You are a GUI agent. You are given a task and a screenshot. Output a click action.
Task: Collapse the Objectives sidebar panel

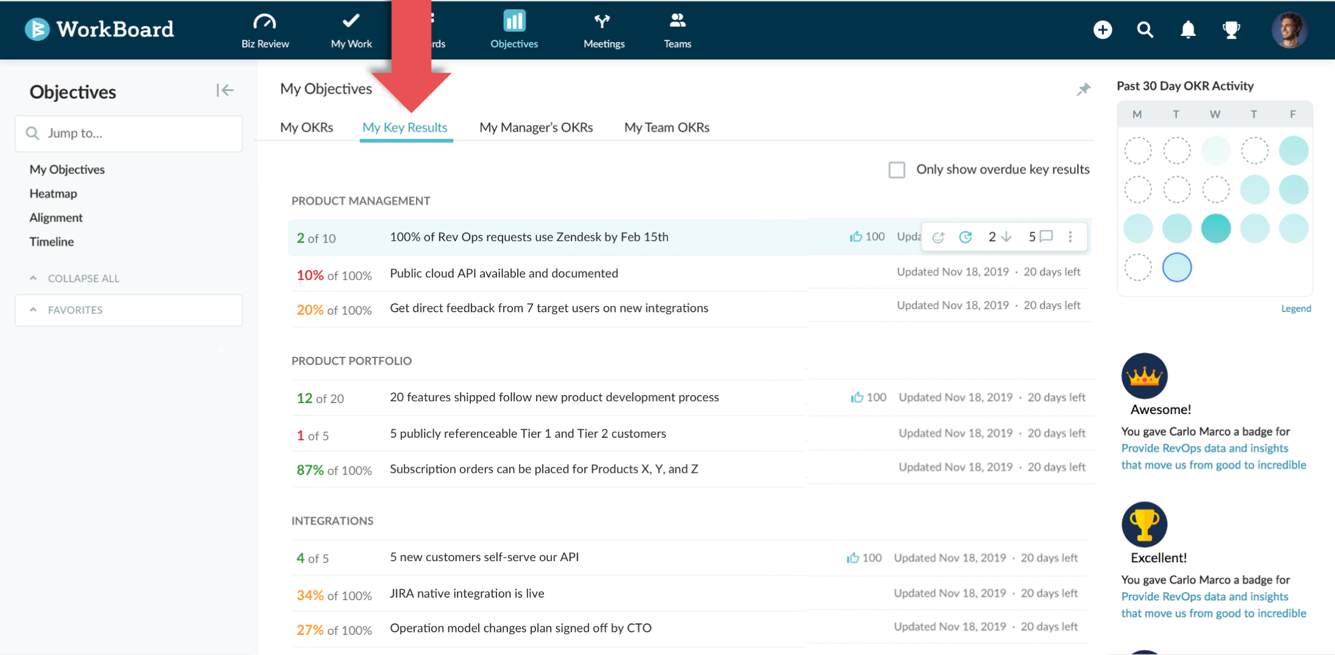coord(224,90)
